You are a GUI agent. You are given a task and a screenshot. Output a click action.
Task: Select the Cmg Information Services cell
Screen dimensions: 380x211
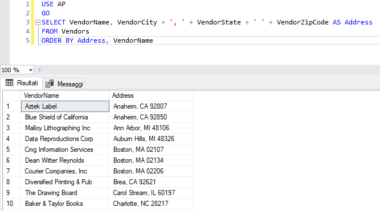(65, 150)
